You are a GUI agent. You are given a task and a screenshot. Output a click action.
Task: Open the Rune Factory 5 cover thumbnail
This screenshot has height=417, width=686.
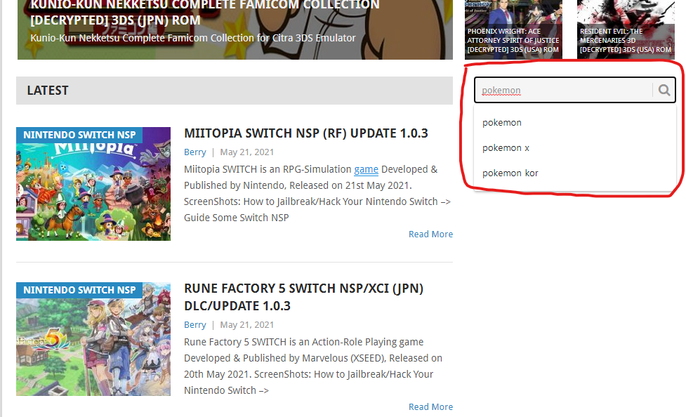point(93,339)
